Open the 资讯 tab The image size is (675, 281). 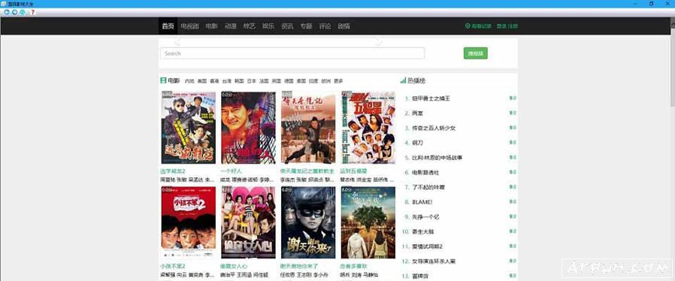pyautogui.click(x=287, y=26)
